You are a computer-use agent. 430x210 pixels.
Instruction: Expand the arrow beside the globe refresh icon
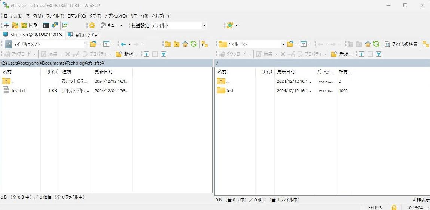(236, 25)
